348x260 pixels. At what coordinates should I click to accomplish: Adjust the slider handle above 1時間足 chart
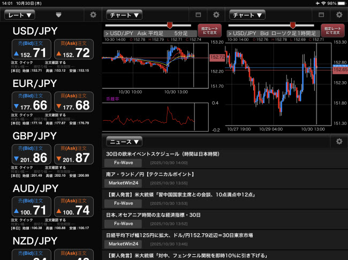point(293,25)
